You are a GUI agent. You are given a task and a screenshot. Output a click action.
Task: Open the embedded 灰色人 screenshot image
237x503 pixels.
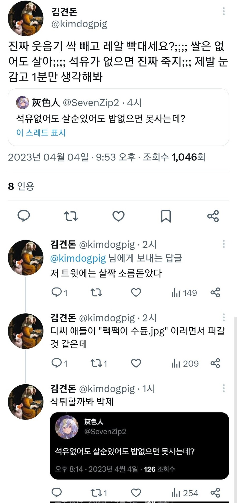pos(139,446)
